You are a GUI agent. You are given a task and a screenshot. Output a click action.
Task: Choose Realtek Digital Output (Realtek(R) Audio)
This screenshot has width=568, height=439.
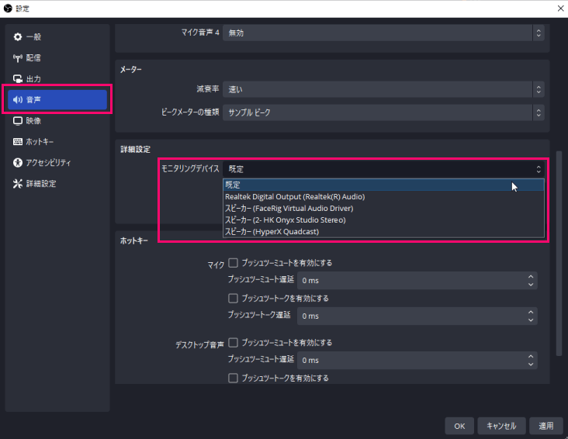coord(383,197)
